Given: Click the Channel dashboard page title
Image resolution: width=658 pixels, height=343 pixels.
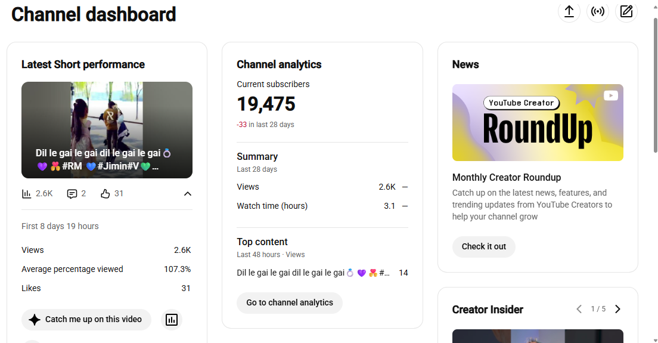Looking at the screenshot, I should pos(94,14).
